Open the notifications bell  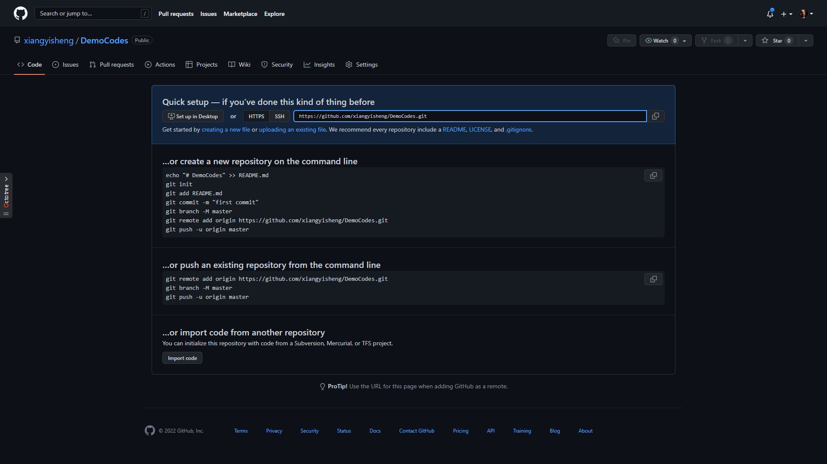coord(770,14)
